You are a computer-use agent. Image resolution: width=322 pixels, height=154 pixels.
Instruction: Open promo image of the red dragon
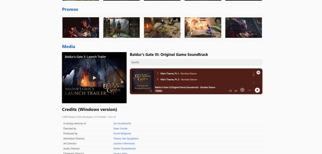[x=243, y=27]
